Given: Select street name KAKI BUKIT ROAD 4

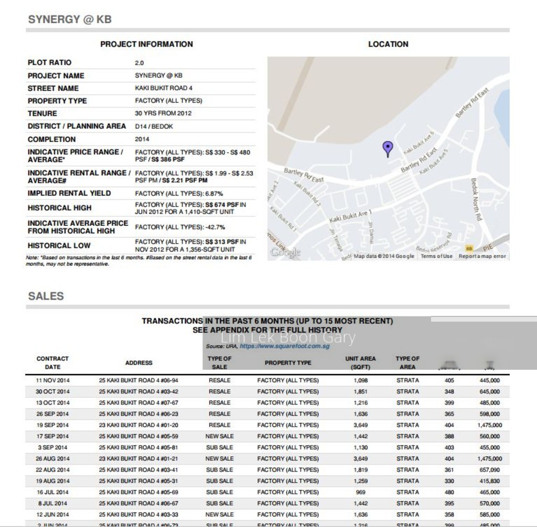Looking at the screenshot, I should 164,88.
